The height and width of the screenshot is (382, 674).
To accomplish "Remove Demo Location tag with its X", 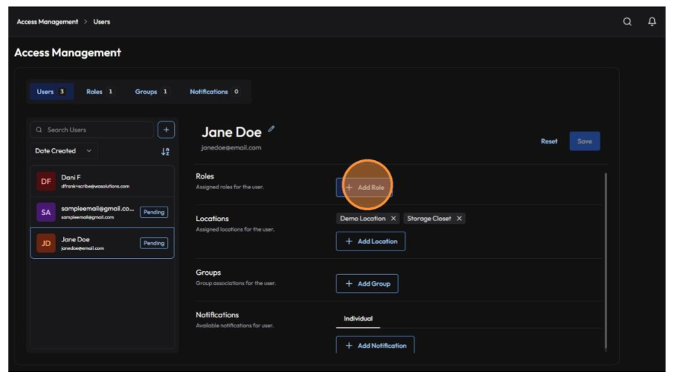I will (393, 219).
